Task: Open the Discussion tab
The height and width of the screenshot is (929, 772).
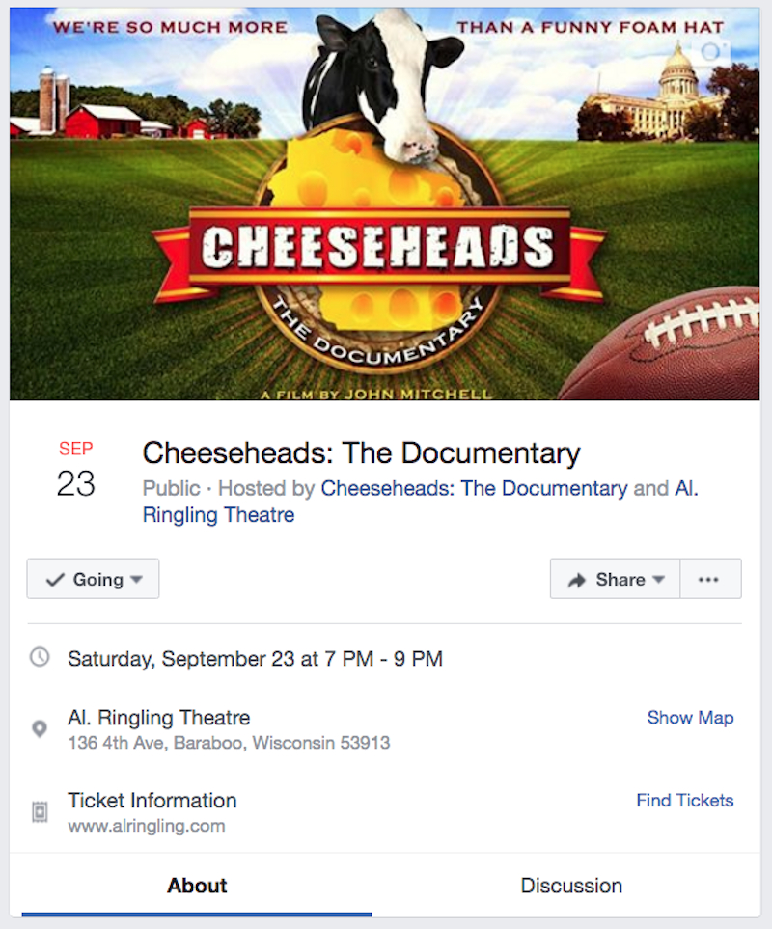Action: pyautogui.click(x=571, y=886)
